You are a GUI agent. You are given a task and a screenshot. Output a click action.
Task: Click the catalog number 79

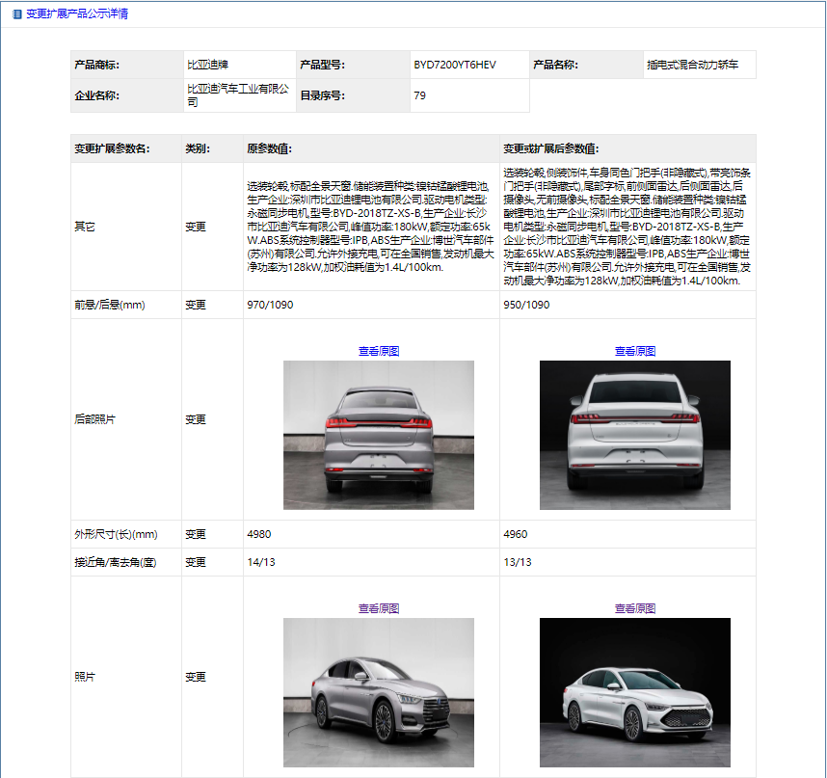coord(420,95)
